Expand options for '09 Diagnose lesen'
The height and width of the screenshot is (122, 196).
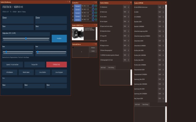[128, 45]
